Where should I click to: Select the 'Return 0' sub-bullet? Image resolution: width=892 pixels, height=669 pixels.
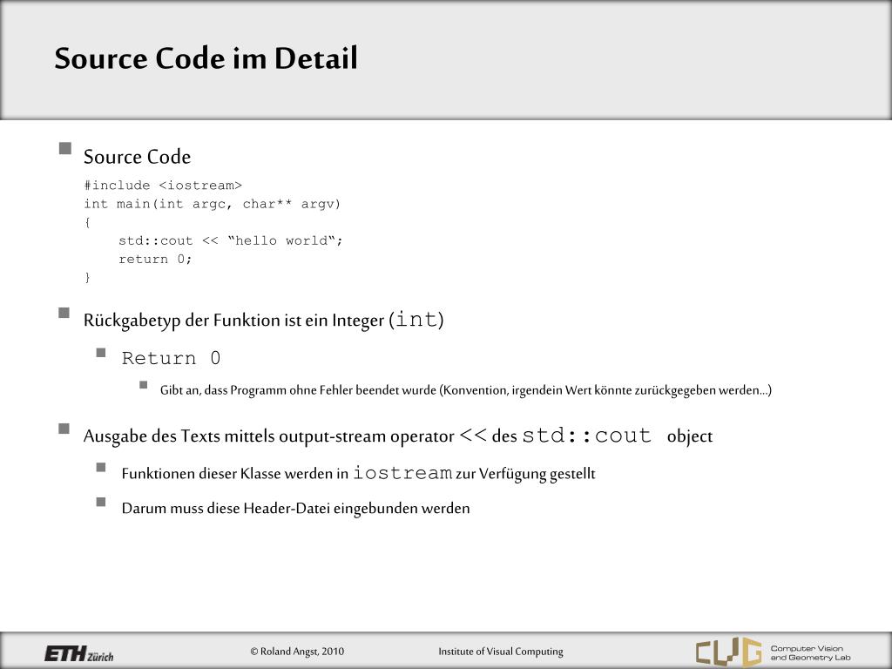(x=171, y=358)
